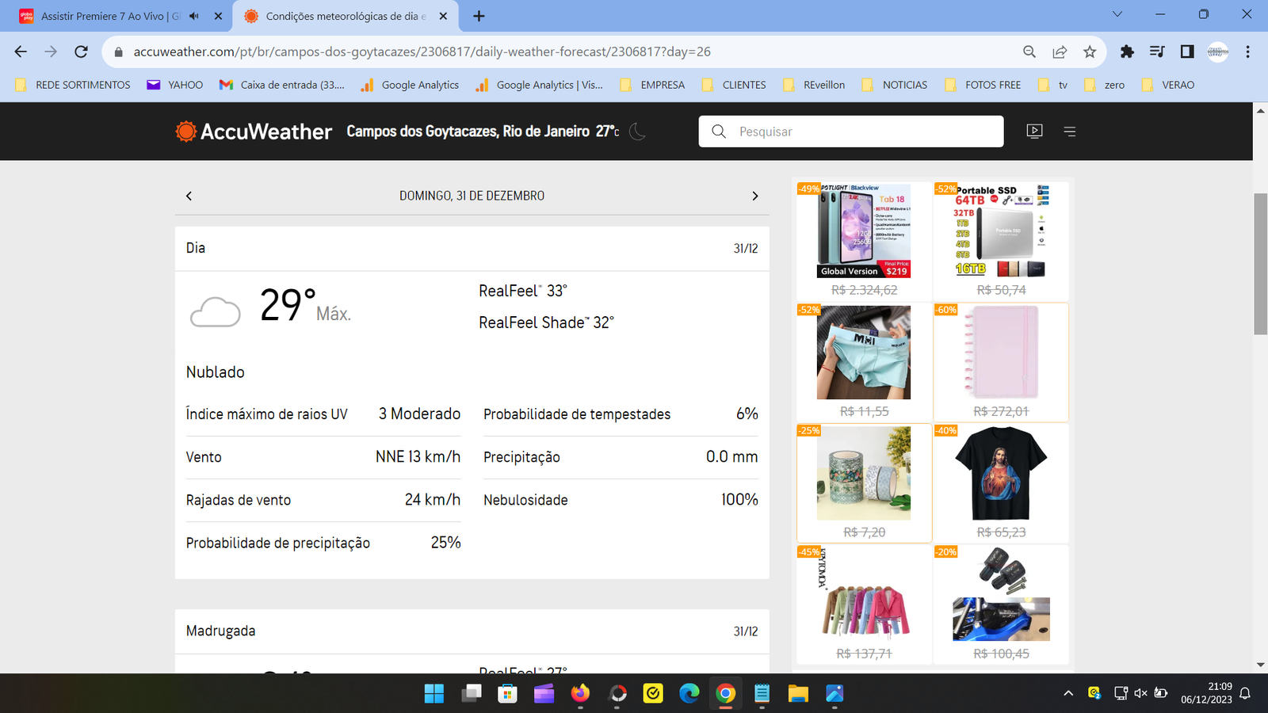Viewport: 1268px width, 713px height.
Task: Bookmark this page with the star icon
Action: [1090, 51]
